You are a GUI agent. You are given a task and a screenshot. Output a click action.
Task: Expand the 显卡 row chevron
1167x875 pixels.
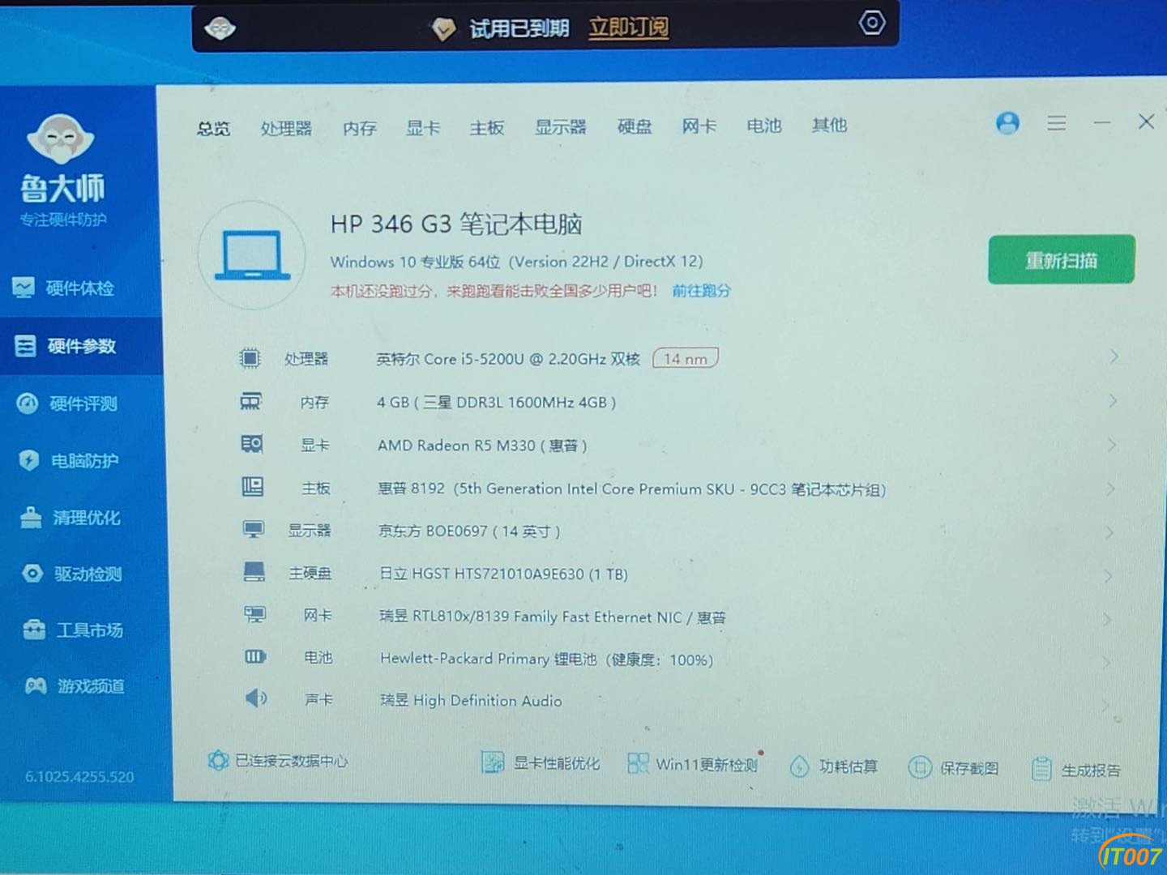point(1112,445)
